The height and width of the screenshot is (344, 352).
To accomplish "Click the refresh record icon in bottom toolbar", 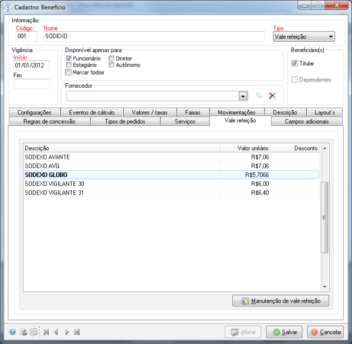I will pyautogui.click(x=23, y=332).
